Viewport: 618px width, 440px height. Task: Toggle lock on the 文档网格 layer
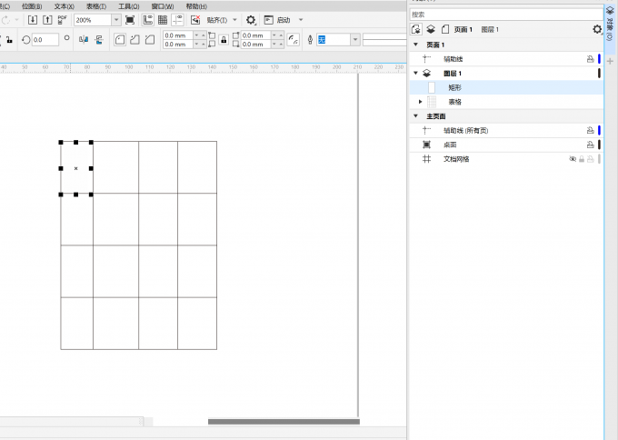point(582,159)
